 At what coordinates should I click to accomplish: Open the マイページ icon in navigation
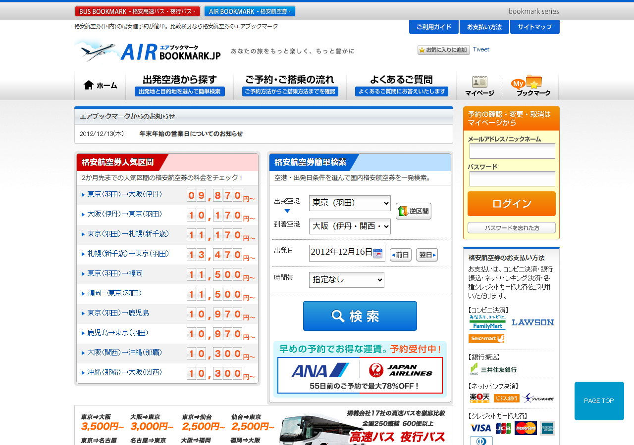pyautogui.click(x=479, y=86)
